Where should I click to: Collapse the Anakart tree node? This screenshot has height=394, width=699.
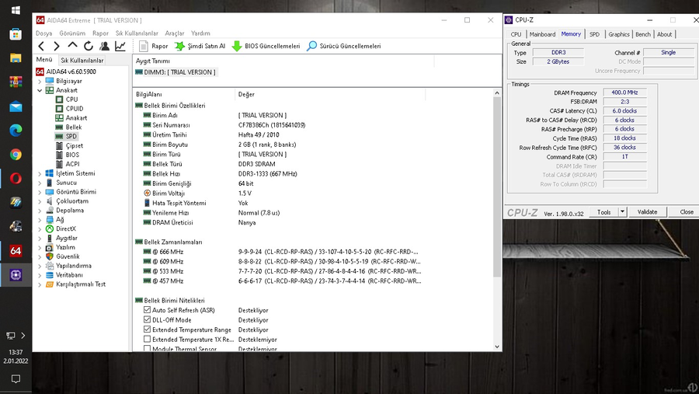pyautogui.click(x=40, y=90)
